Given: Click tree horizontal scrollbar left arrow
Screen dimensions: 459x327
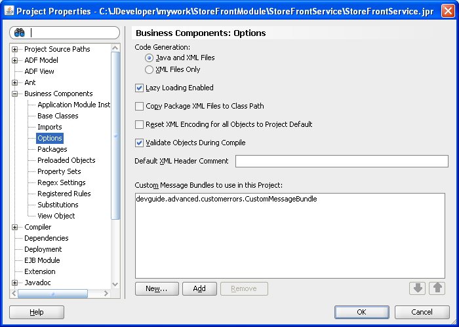Looking at the screenshot, I should coord(14,293).
